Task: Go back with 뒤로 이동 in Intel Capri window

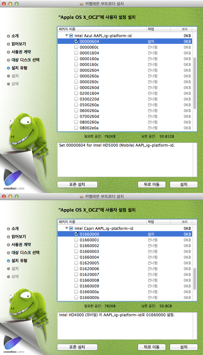Action: coord(152,347)
